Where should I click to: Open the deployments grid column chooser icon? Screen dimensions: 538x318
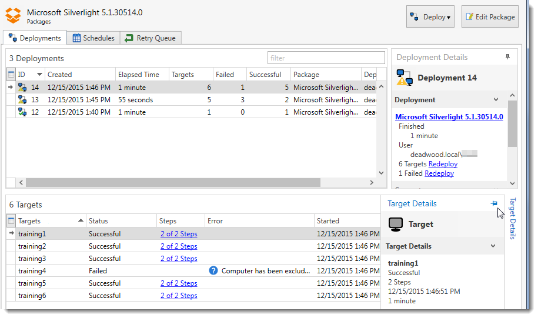pyautogui.click(x=11, y=75)
